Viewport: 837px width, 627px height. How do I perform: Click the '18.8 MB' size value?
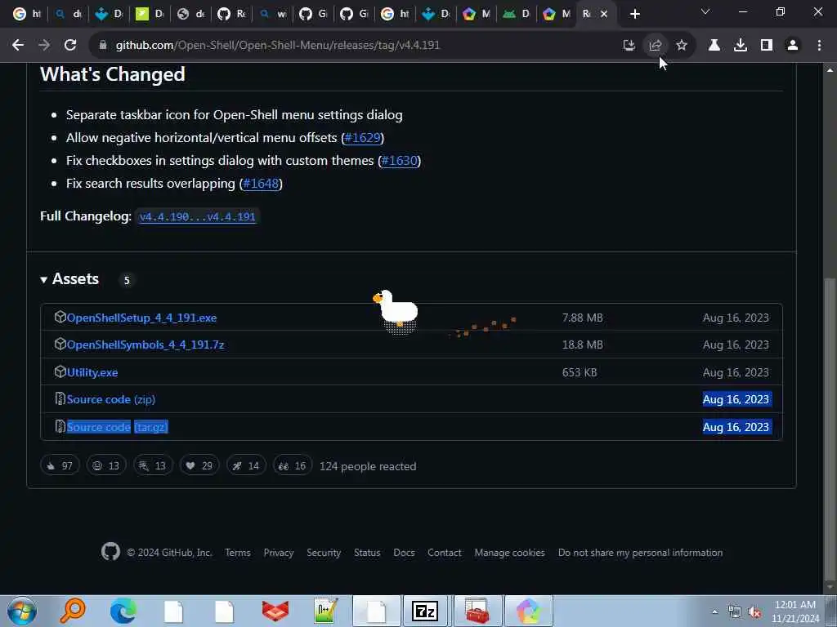pyautogui.click(x=582, y=345)
